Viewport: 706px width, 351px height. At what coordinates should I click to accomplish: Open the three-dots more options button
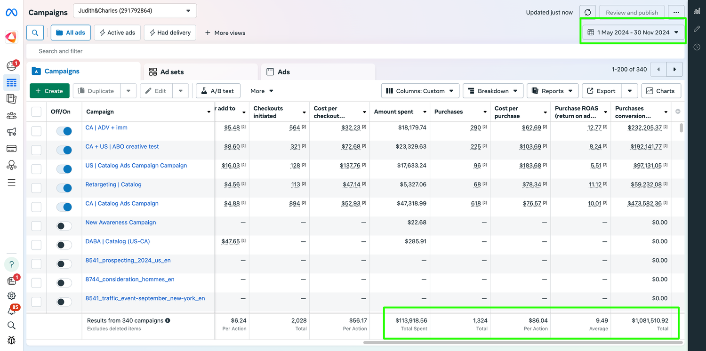(676, 13)
